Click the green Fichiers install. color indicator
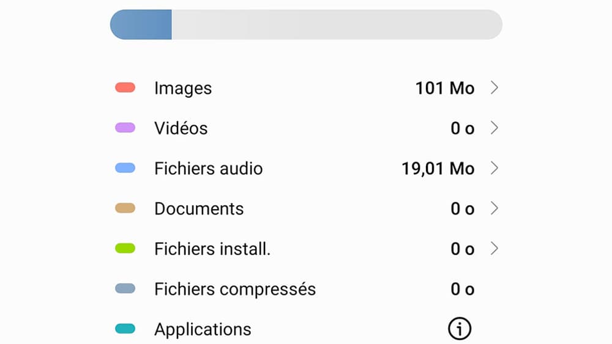The image size is (612, 344). point(125,248)
